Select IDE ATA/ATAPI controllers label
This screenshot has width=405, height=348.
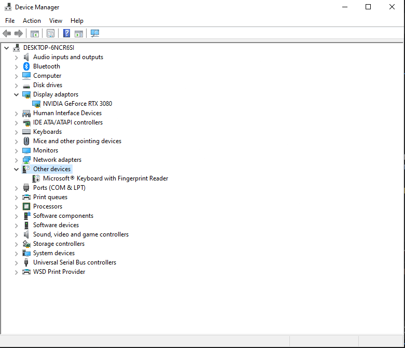(x=68, y=122)
